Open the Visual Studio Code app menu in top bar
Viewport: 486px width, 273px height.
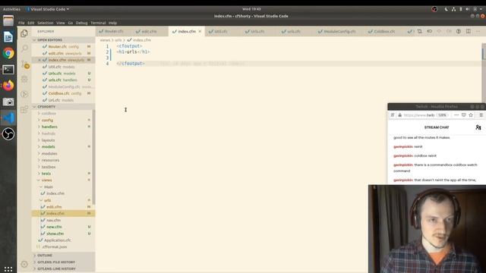pos(48,9)
